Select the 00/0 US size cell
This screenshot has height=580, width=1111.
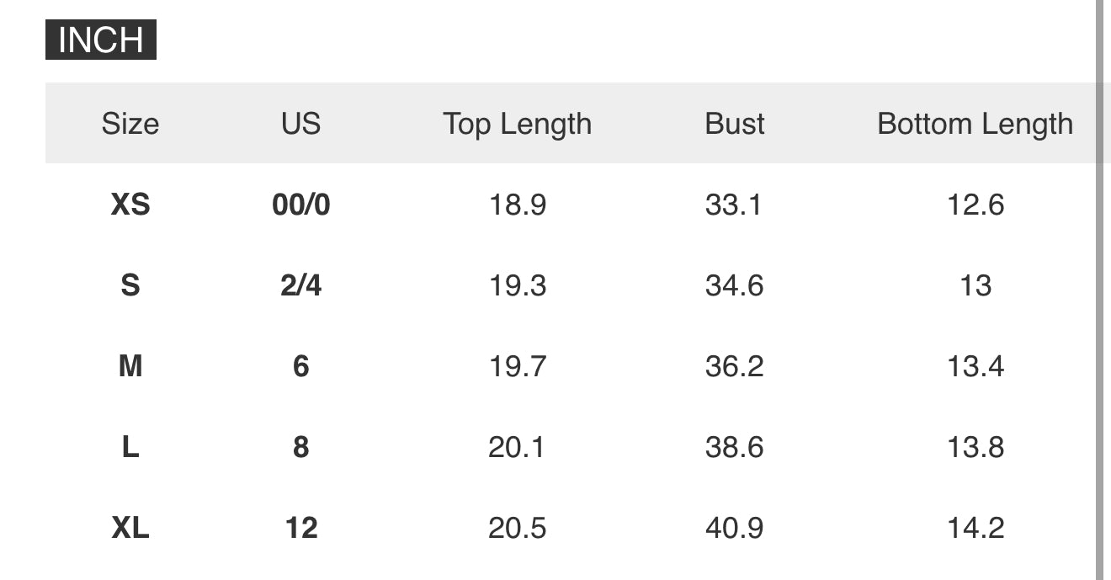[301, 205]
